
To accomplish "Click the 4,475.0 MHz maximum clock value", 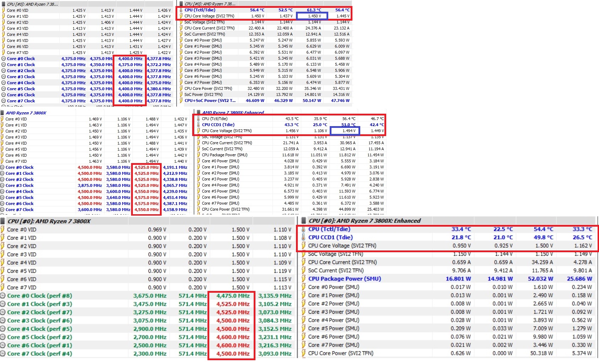I will [233, 296].
